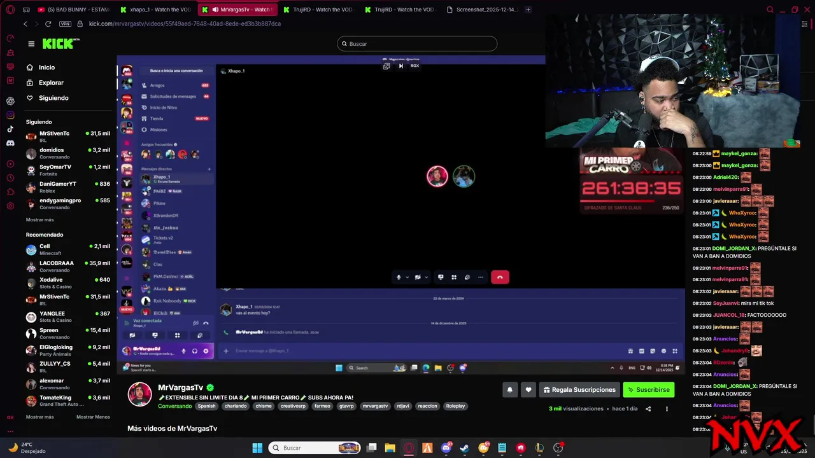Screen dimensions: 815x458
Task: Open the Kick hamburger menu
Action: (31, 44)
